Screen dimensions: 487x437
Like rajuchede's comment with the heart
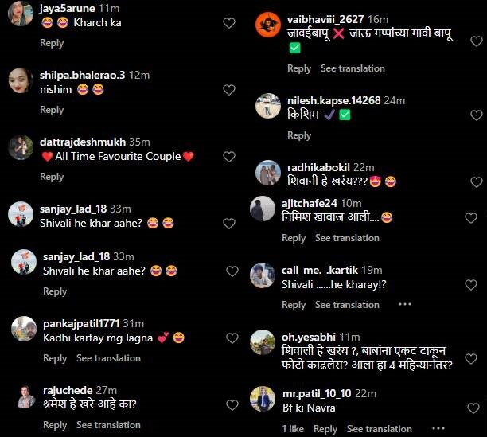point(232,405)
